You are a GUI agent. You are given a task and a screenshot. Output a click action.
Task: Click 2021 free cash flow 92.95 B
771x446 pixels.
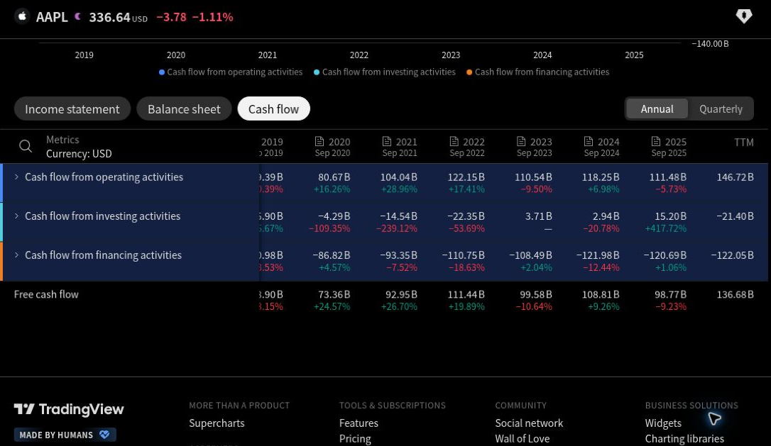coord(401,295)
